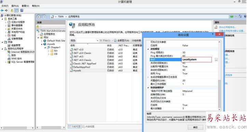247x132 pixels.
Task: Click the 设置应用程序池默认设置... link
Action: 232,31
